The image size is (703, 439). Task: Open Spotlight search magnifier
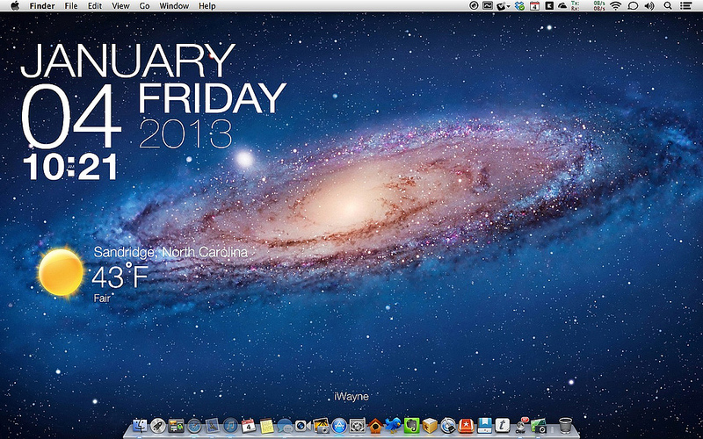click(x=668, y=6)
